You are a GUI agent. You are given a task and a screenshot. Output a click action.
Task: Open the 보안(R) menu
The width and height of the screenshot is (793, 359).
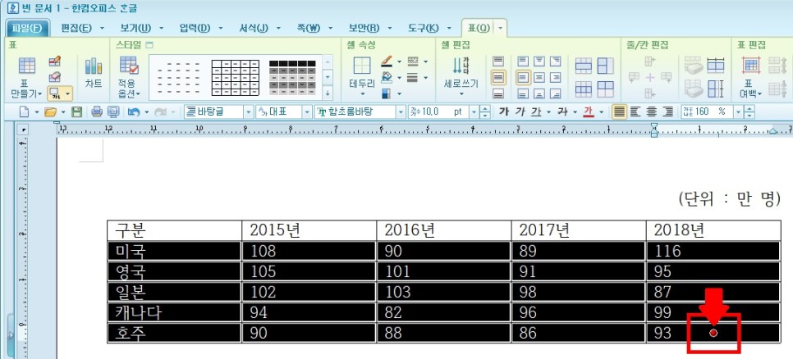pyautogui.click(x=364, y=28)
